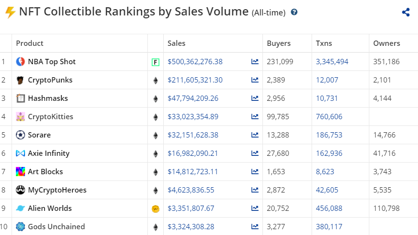This screenshot has width=418, height=235.
Task: Open the Hashmasks product name
Action: tap(48, 98)
